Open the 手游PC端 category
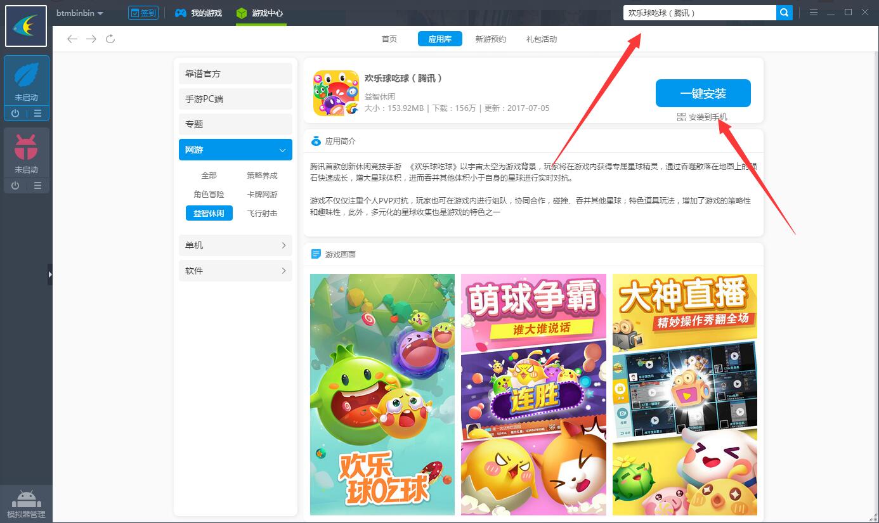 pos(235,99)
